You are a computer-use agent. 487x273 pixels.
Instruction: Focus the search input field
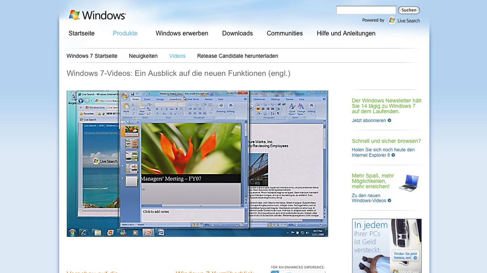pos(366,10)
